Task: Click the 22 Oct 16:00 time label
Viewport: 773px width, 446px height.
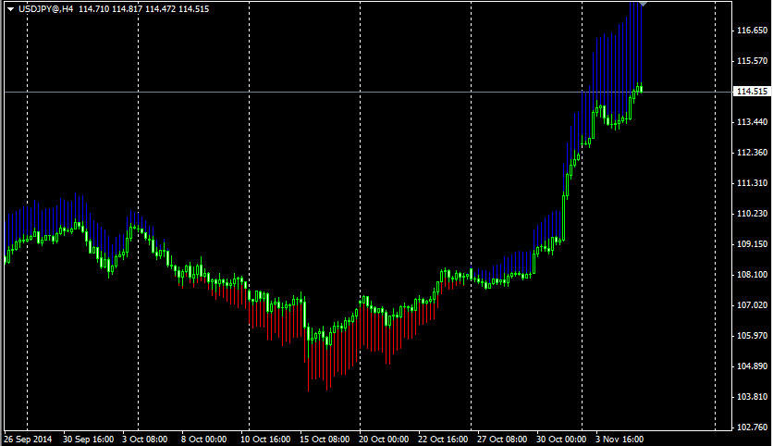Action: (x=443, y=440)
